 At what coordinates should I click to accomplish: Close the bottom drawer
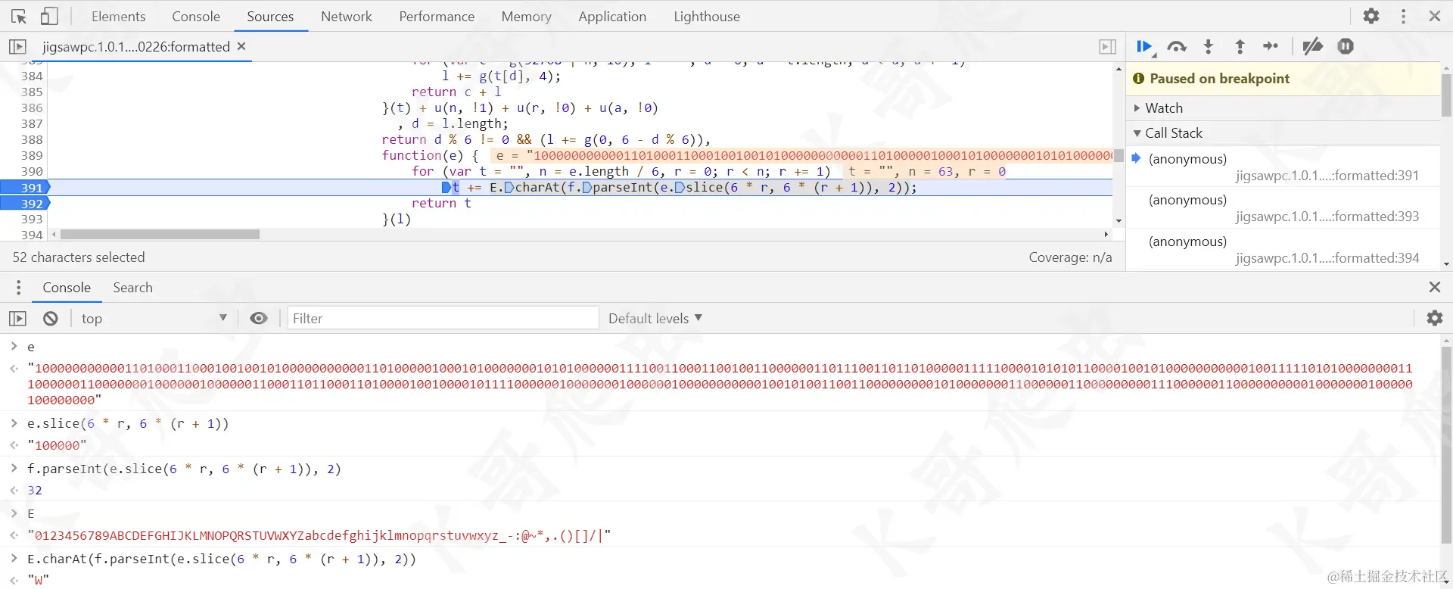(1434, 288)
